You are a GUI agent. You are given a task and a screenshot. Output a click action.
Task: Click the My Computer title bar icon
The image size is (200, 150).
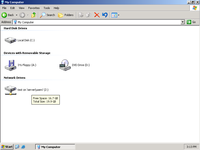[2, 2]
